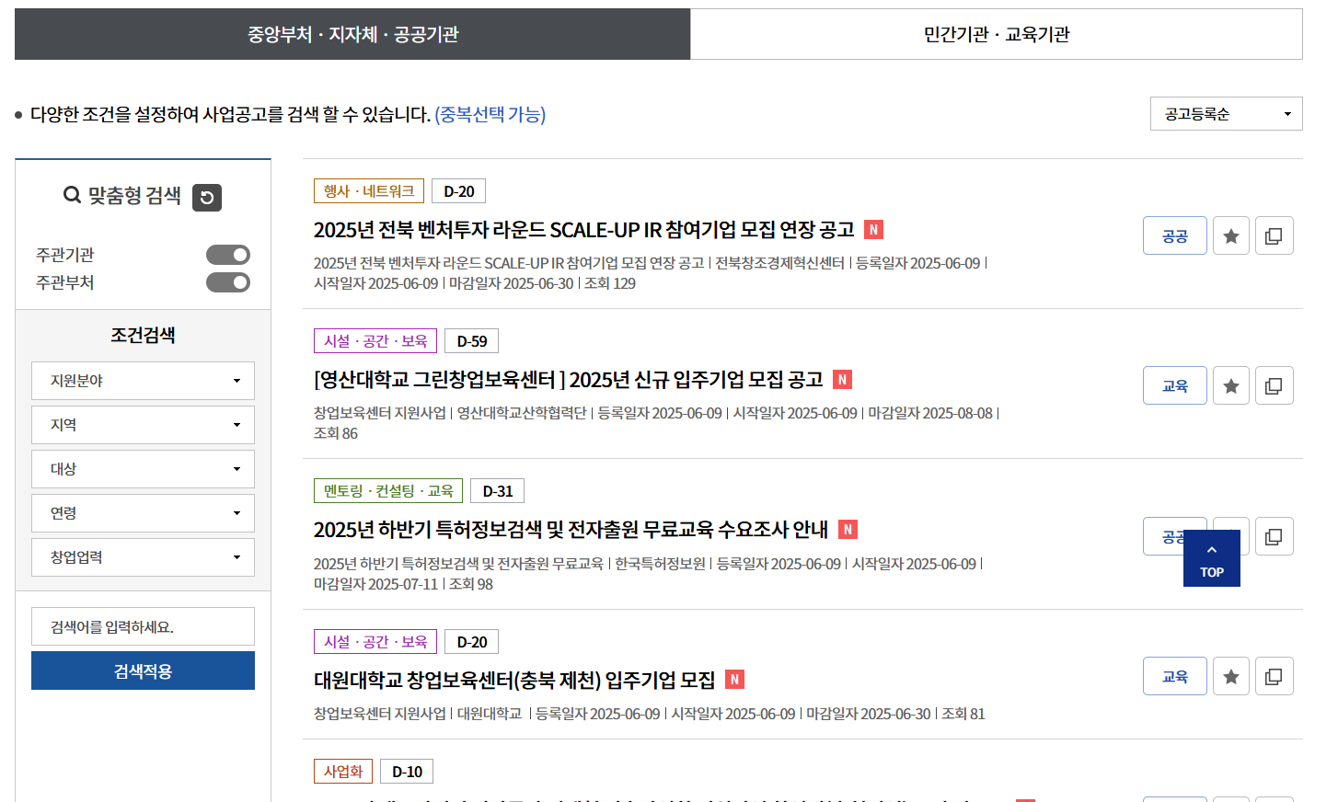Open the 공고등록순 sort dropdown
1338x802 pixels.
pyautogui.click(x=1226, y=113)
